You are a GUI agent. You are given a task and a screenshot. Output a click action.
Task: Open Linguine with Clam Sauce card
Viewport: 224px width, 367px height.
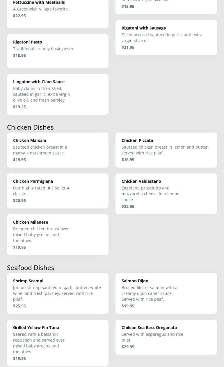pyautogui.click(x=58, y=94)
